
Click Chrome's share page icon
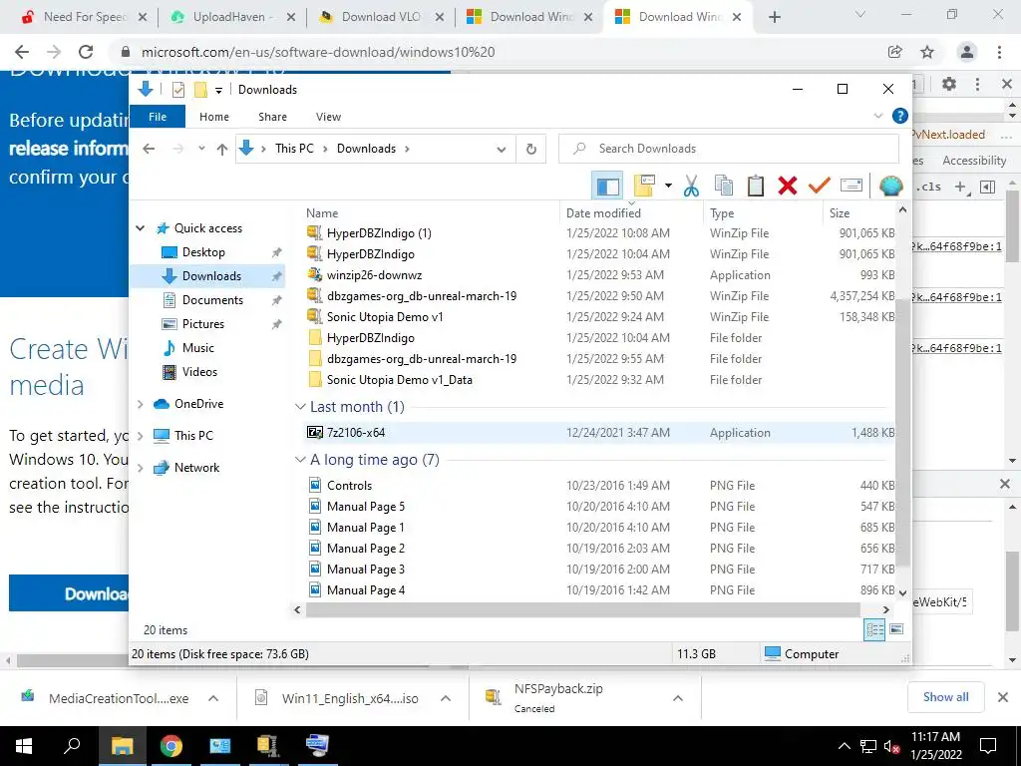tap(894, 52)
